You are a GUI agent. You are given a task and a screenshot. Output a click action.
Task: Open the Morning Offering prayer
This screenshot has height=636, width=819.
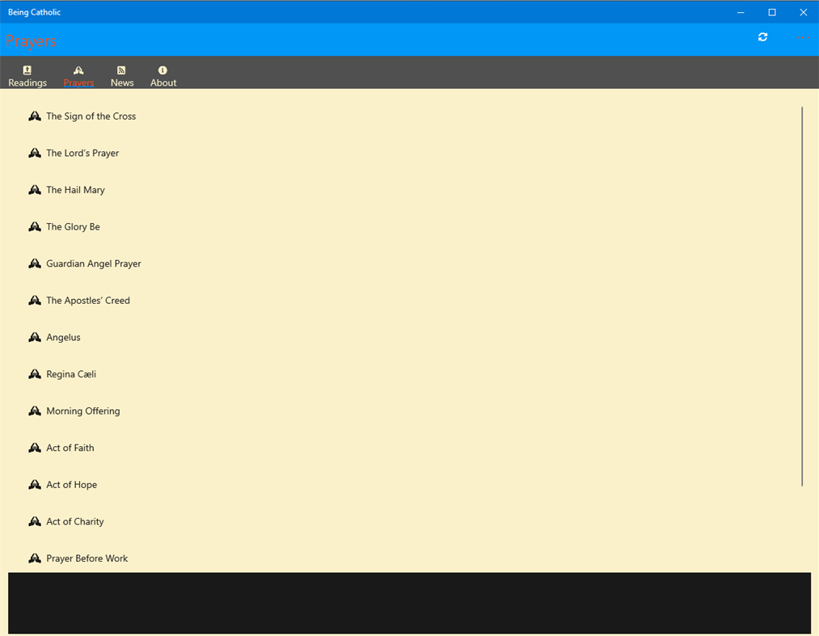click(82, 411)
